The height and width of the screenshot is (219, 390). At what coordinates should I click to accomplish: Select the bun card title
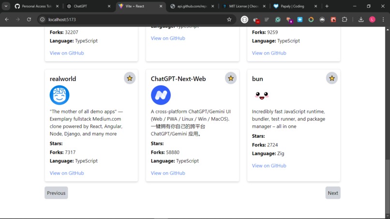point(257,79)
